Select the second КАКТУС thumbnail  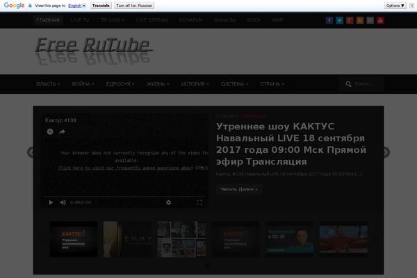click(236, 239)
